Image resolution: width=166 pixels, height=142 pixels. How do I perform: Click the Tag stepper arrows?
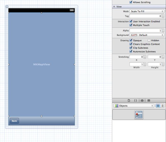pos(163,16)
